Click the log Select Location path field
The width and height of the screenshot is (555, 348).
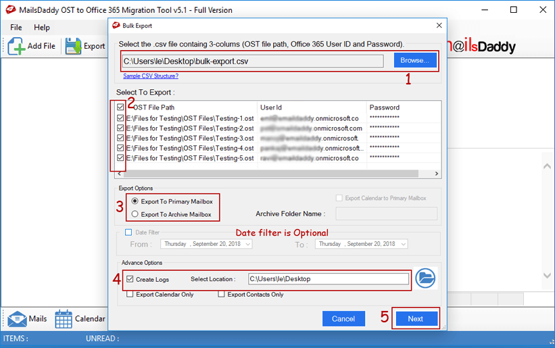(329, 278)
